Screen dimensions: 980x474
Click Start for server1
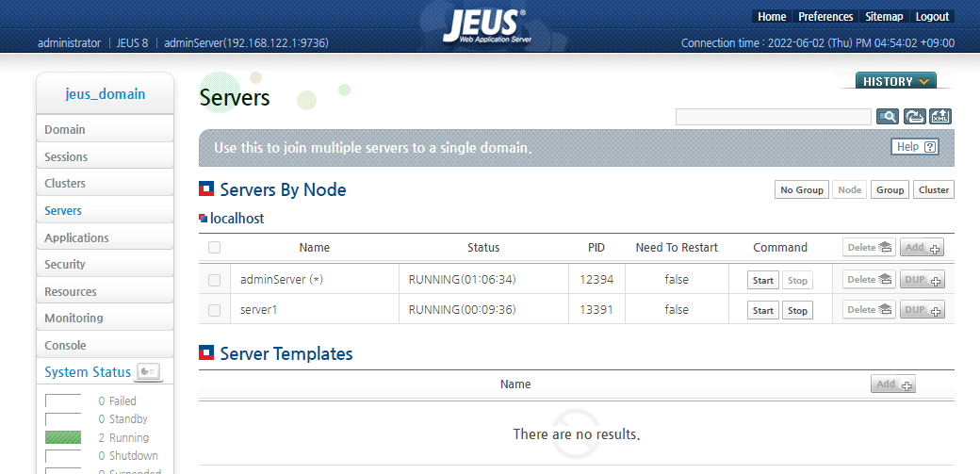(x=763, y=311)
